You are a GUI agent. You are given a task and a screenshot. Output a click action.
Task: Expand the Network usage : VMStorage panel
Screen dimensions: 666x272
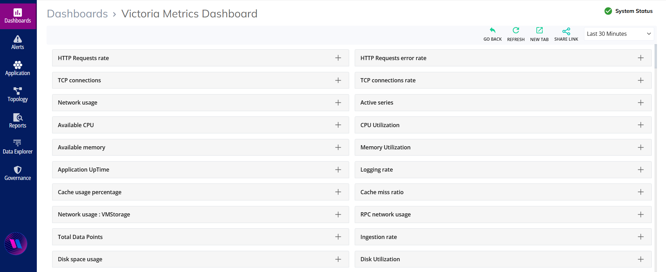(x=338, y=214)
